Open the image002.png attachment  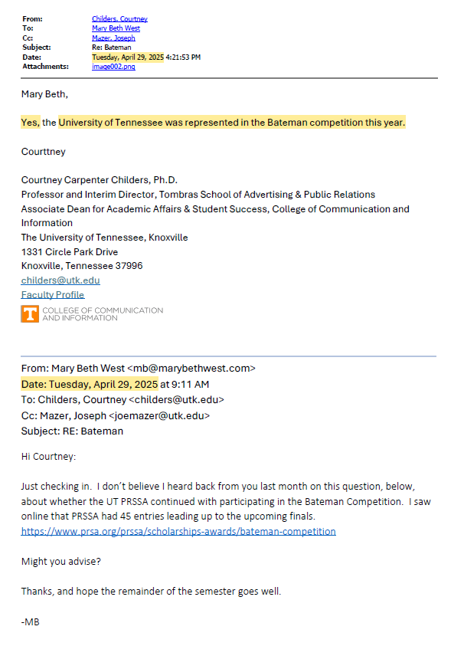coord(113,67)
